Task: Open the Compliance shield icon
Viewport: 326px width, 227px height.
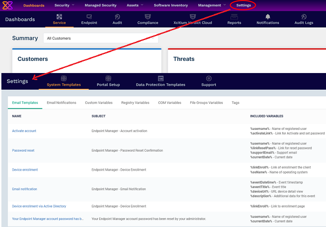Action: (148, 17)
